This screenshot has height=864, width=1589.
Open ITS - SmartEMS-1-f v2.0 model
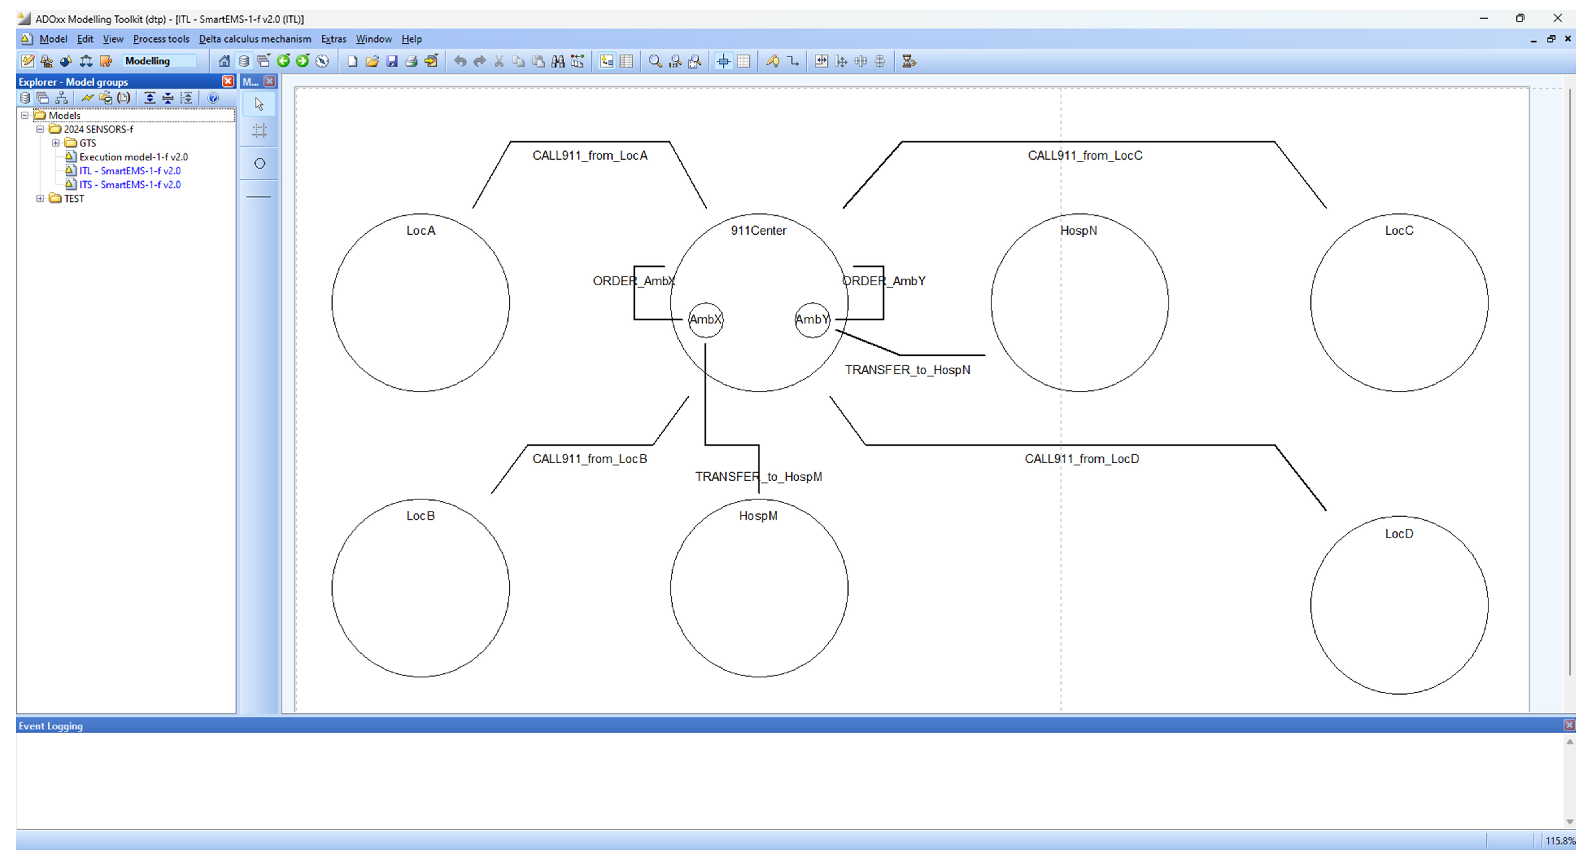[129, 185]
